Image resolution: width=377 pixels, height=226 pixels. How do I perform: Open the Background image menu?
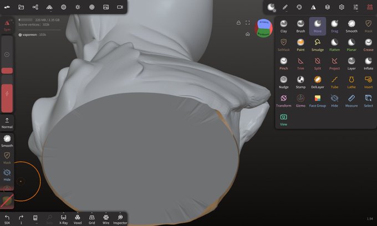tap(106, 7)
